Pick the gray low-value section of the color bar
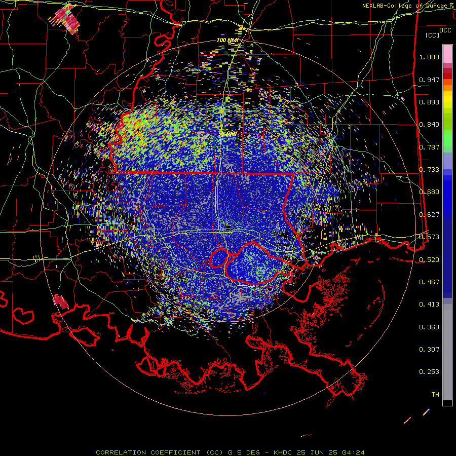This screenshot has width=456, height=456. click(x=447, y=352)
